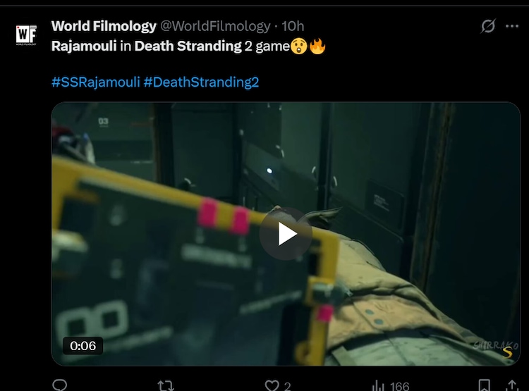Open the @WorldFilmology handle link
Image resolution: width=529 pixels, height=391 pixels.
coord(215,26)
